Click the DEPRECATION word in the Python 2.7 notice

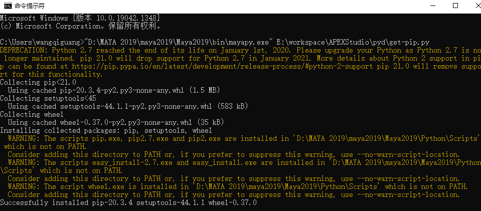[x=24, y=50]
